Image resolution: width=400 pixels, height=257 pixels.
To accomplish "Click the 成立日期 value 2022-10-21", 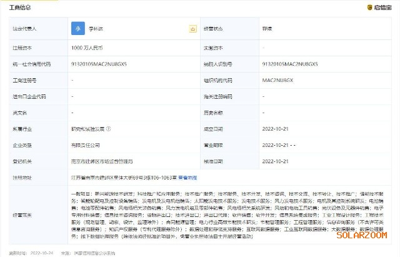I will (x=276, y=129).
